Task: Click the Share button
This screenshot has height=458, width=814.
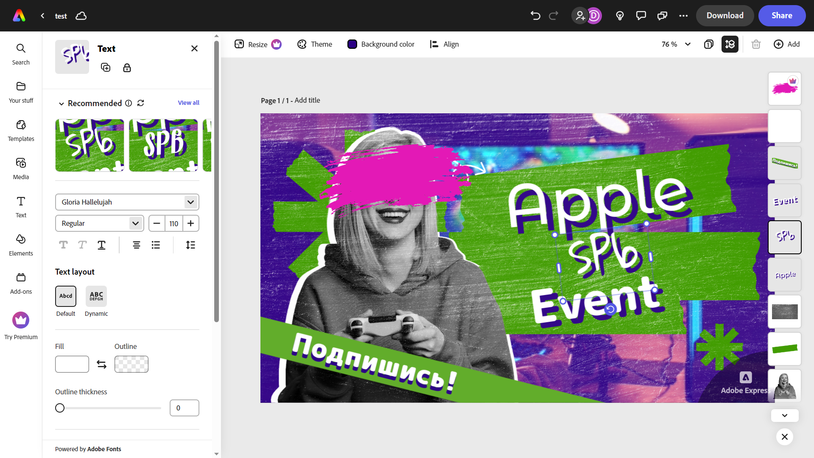Action: [782, 16]
